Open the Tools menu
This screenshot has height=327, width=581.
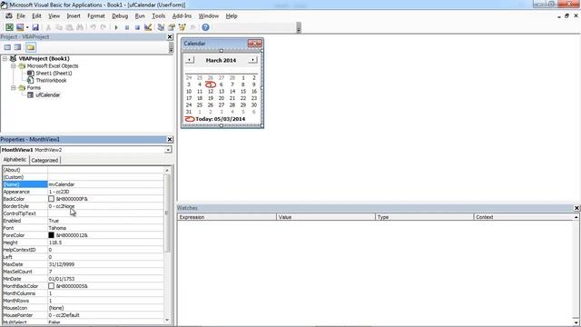pos(158,16)
